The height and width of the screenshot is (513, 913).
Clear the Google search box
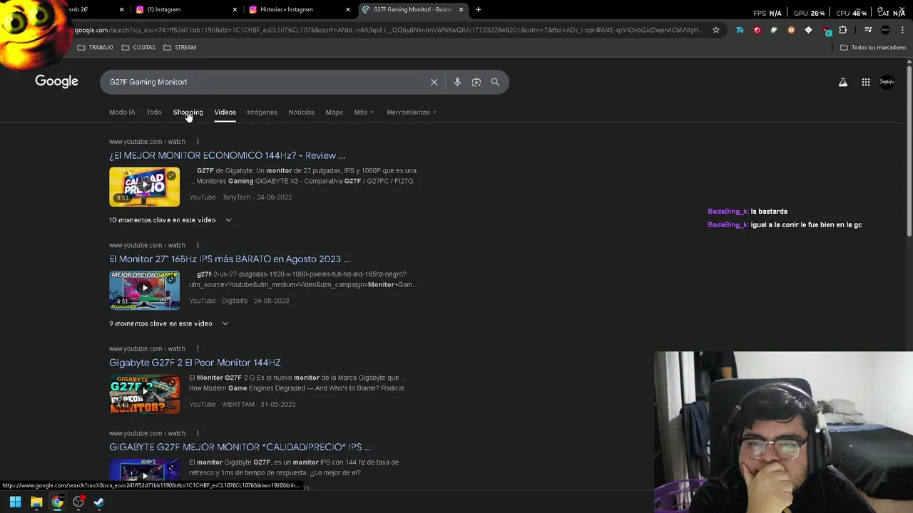pos(434,82)
